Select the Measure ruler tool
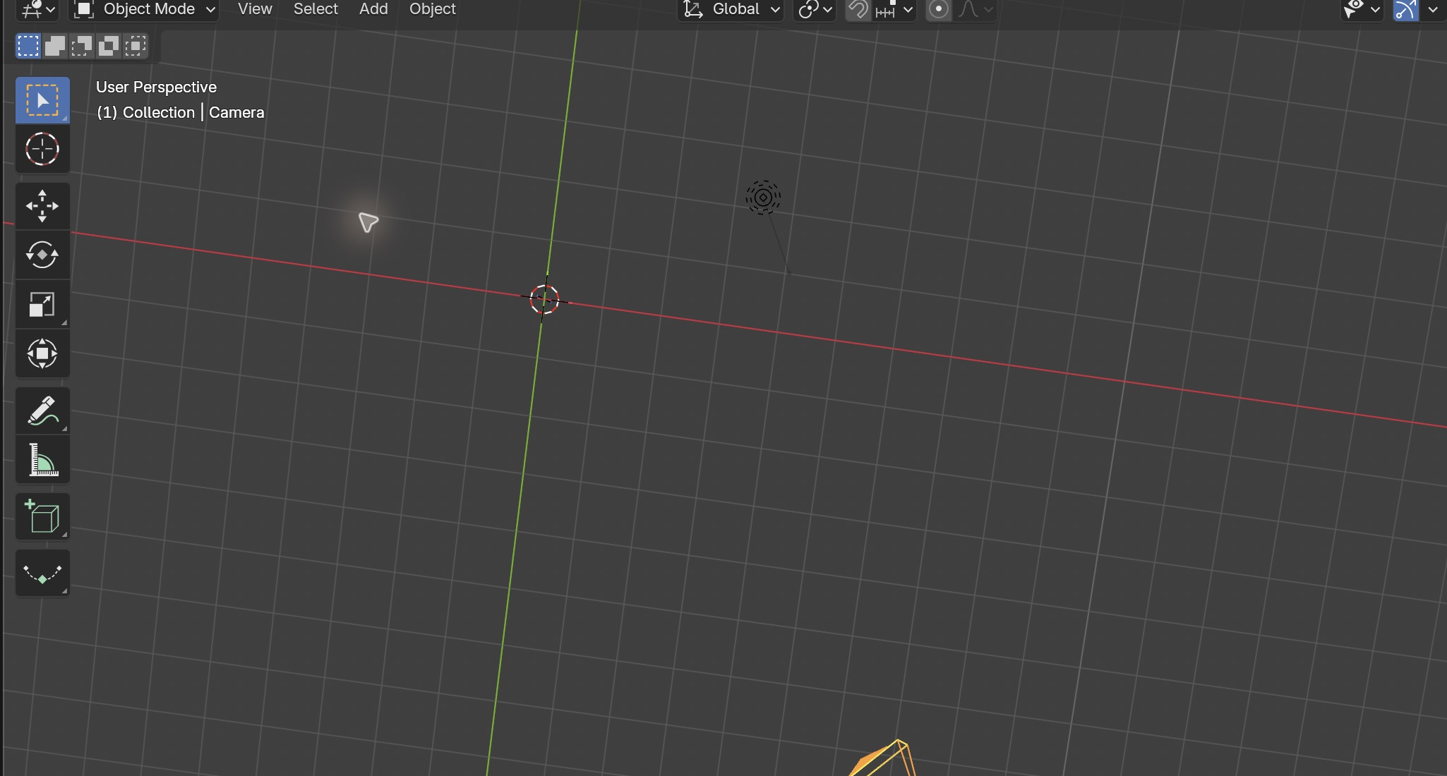The width and height of the screenshot is (1447, 776). pyautogui.click(x=42, y=459)
